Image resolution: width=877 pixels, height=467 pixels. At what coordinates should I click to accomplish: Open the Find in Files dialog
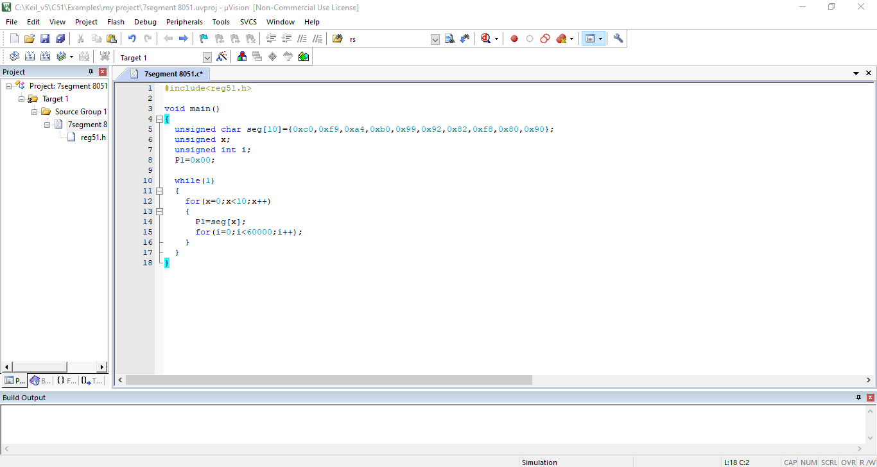(x=449, y=39)
